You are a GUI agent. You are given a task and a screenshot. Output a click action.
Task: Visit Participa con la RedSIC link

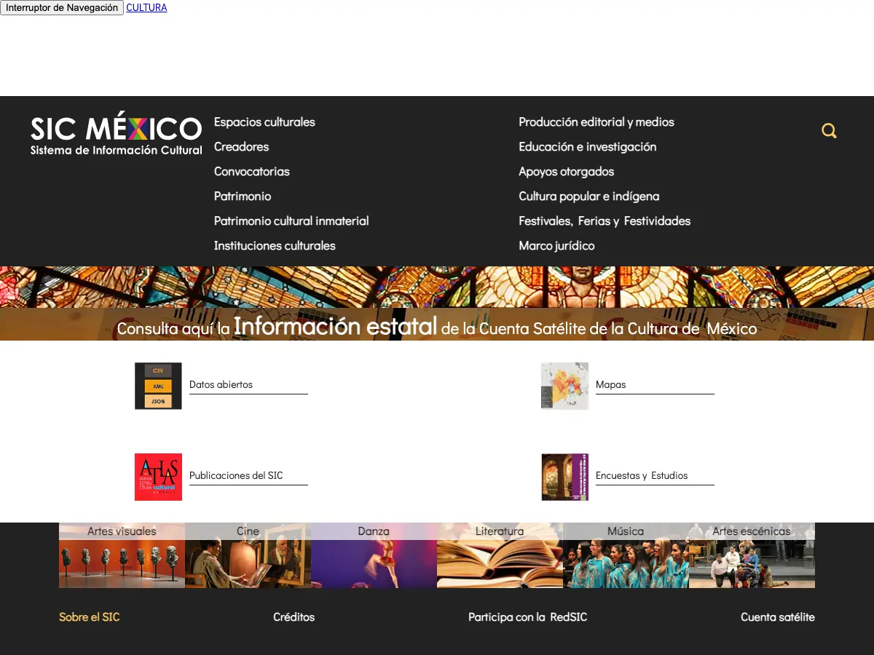[528, 617]
